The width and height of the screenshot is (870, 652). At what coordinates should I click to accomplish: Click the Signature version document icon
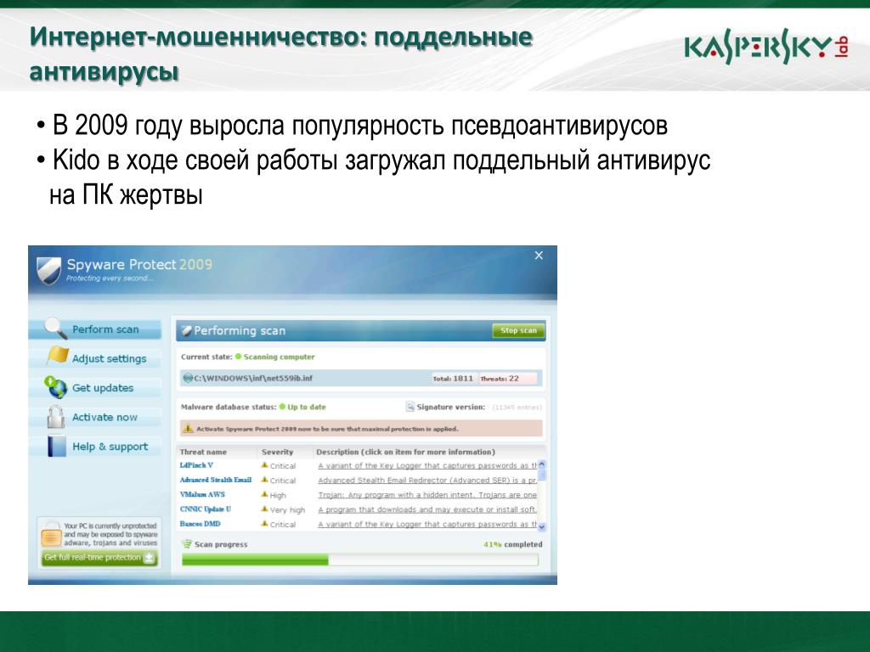point(410,407)
